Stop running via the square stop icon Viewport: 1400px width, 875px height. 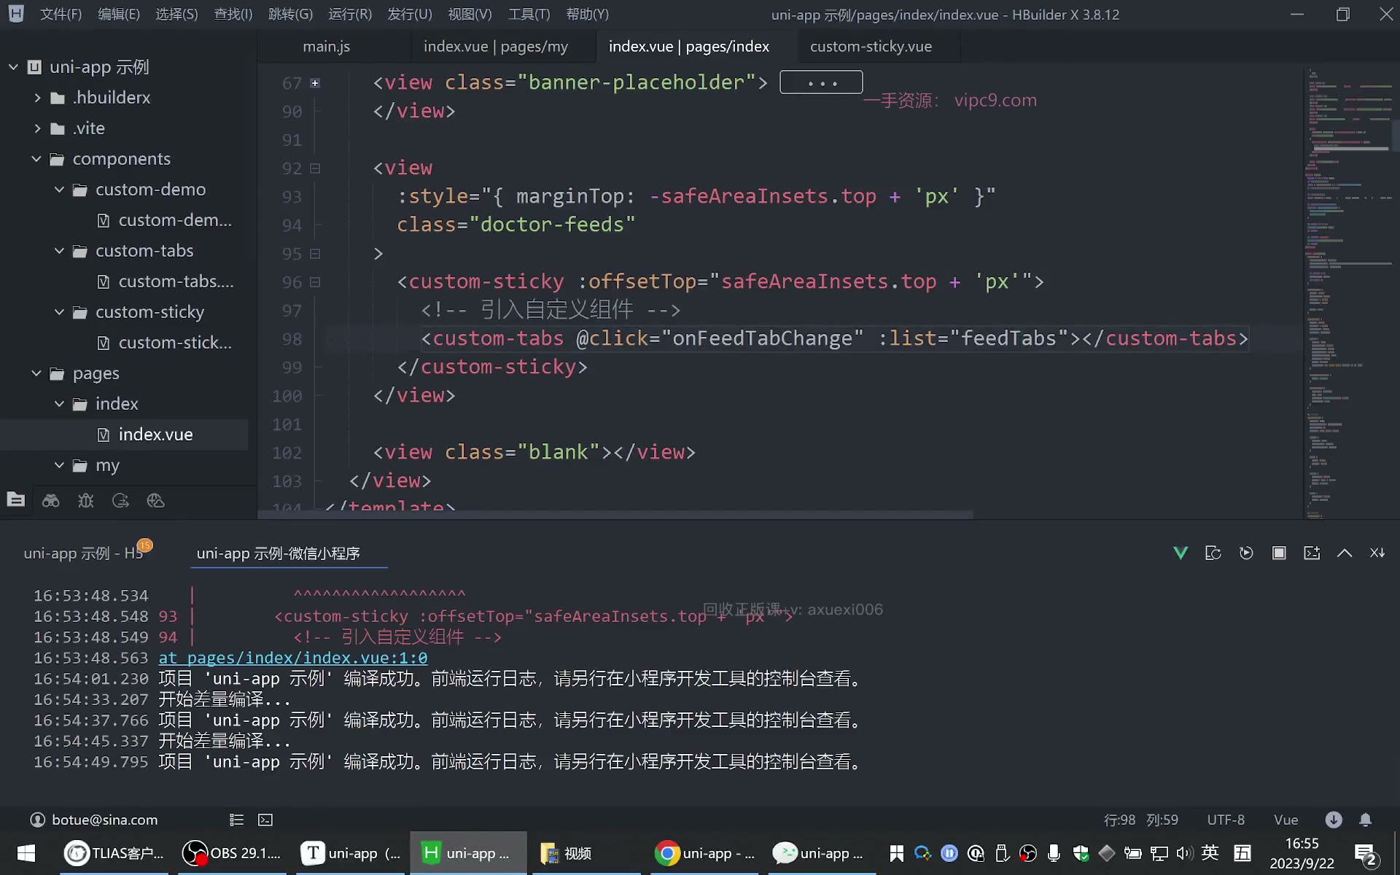(1279, 553)
